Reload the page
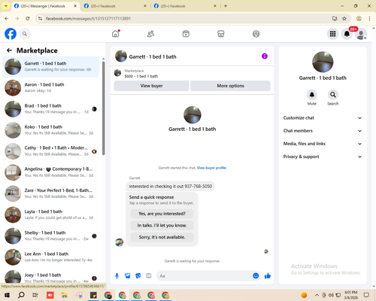The image size is (376, 301). point(28,19)
